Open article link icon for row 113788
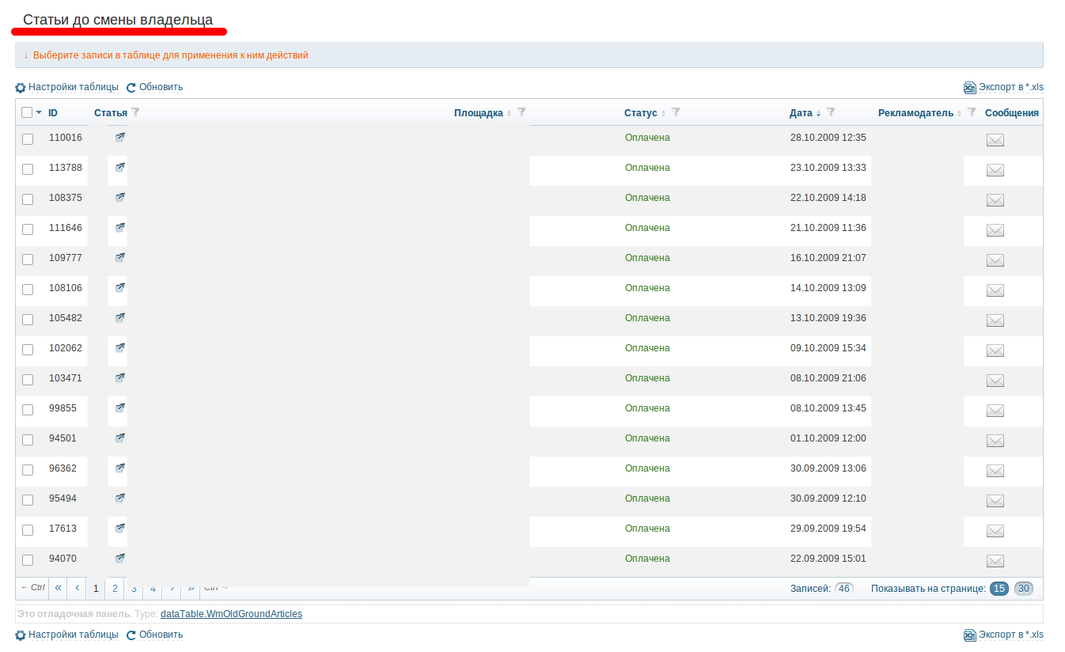Screen dimensions: 1065x652 (119, 168)
